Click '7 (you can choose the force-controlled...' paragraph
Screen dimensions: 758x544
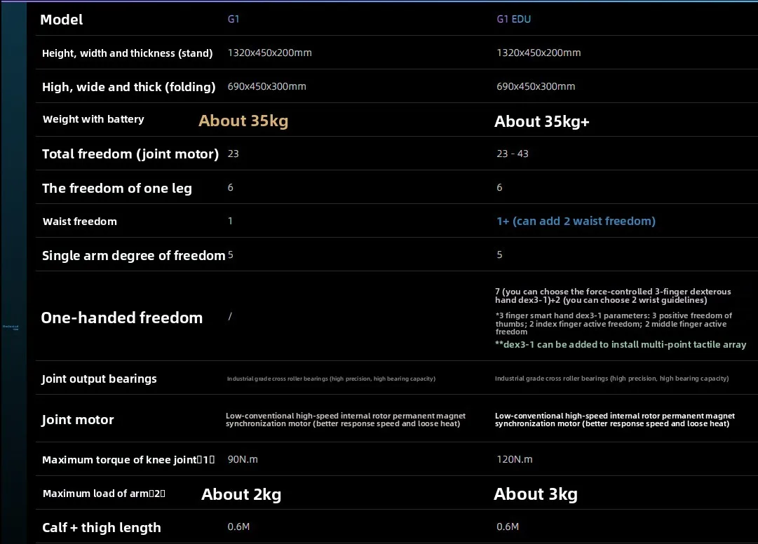click(613, 296)
